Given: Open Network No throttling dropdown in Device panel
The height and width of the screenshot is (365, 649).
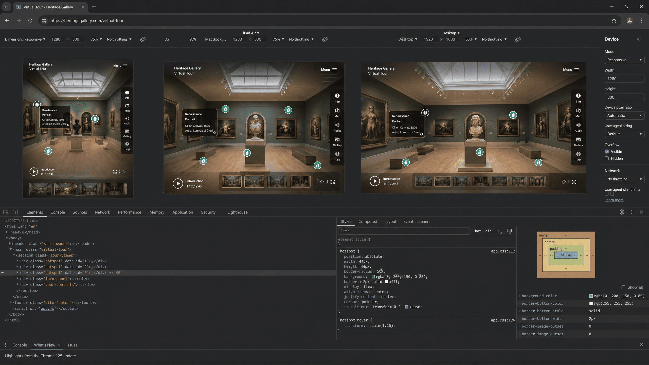Looking at the screenshot, I should [624, 179].
